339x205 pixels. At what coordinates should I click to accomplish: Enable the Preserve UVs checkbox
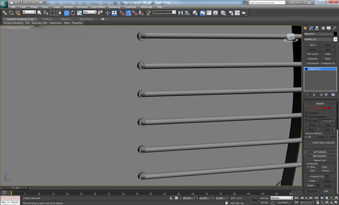tap(308, 176)
